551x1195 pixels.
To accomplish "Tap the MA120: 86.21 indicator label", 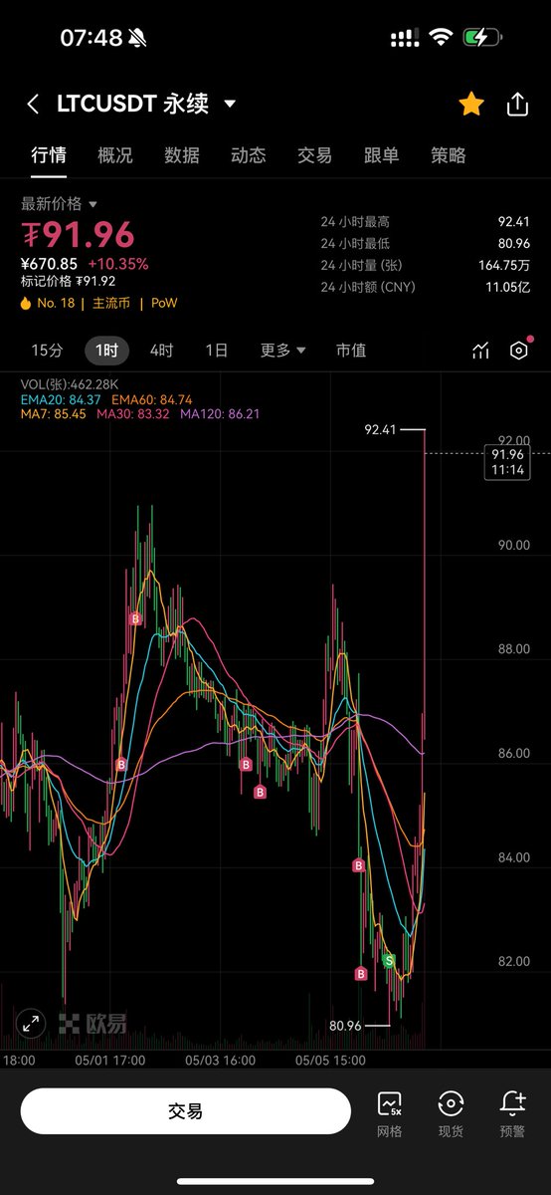I will [x=220, y=413].
